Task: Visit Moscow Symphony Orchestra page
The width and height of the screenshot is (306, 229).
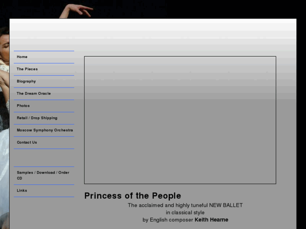Action: pos(44,130)
